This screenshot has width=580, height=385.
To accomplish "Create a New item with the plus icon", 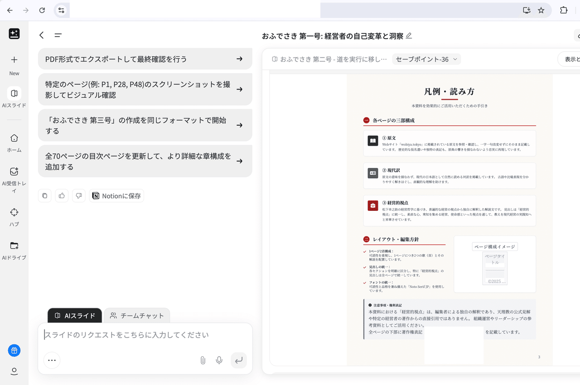I will click(14, 60).
